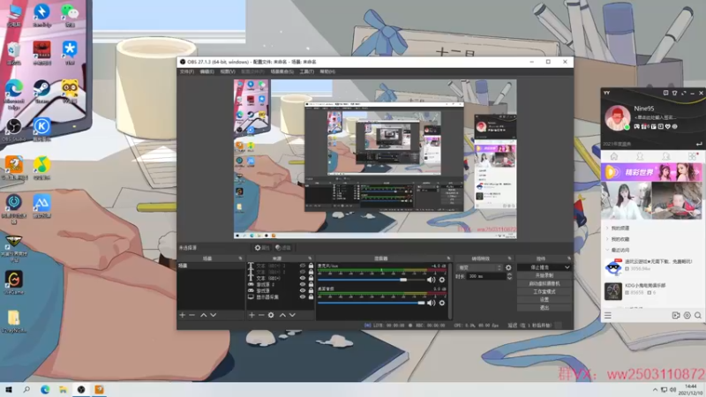This screenshot has width=706, height=397.
Task: Open File Explorer from the taskbar
Action: click(63, 389)
